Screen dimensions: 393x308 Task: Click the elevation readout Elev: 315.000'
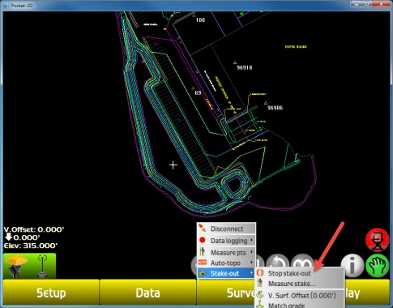31,246
